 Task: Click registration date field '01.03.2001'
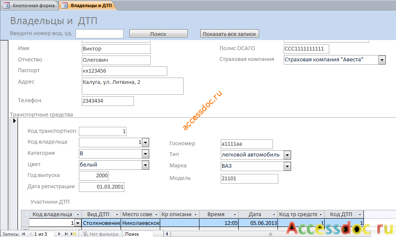point(101,187)
